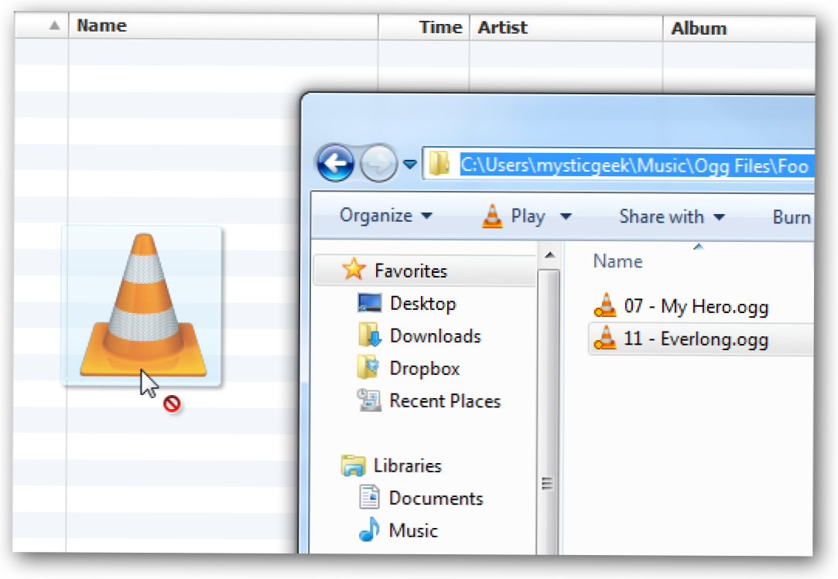Viewport: 838px width, 579px height.
Task: Open the recent locations dropdown arrow
Action: pos(409,165)
